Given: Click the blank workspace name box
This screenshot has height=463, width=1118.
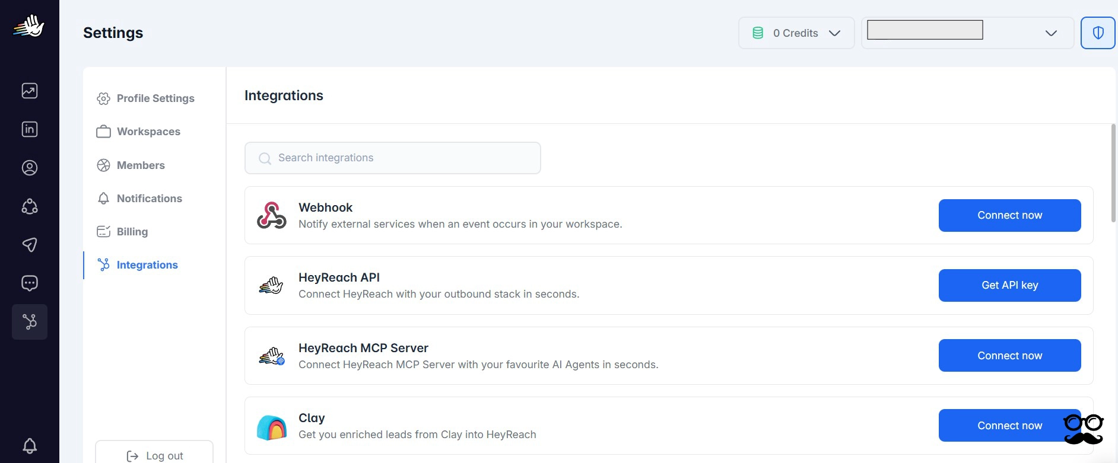Looking at the screenshot, I should coord(925,30).
